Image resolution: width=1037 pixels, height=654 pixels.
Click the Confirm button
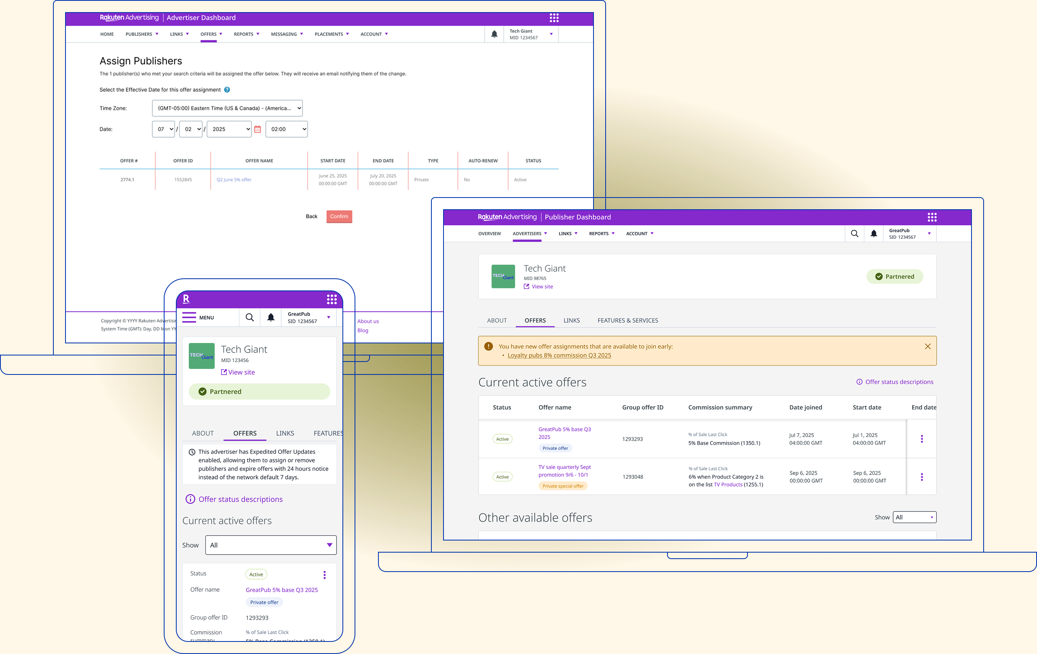tap(339, 217)
